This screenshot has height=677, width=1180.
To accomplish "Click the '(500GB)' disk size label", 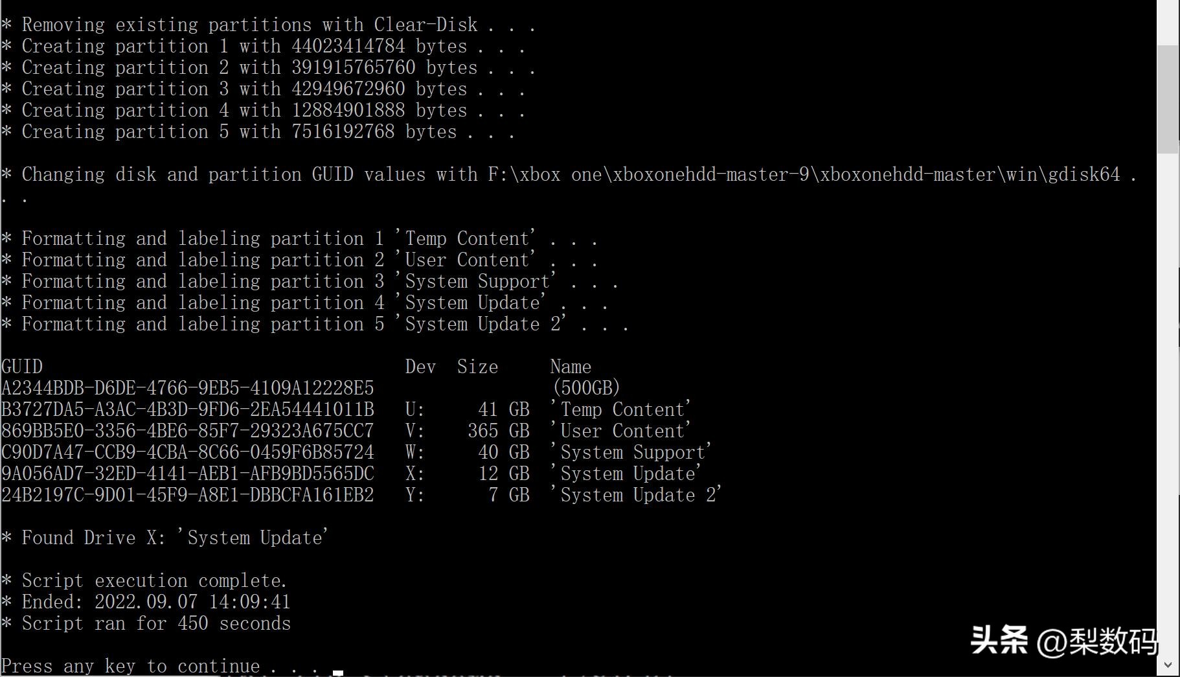I will tap(586, 388).
